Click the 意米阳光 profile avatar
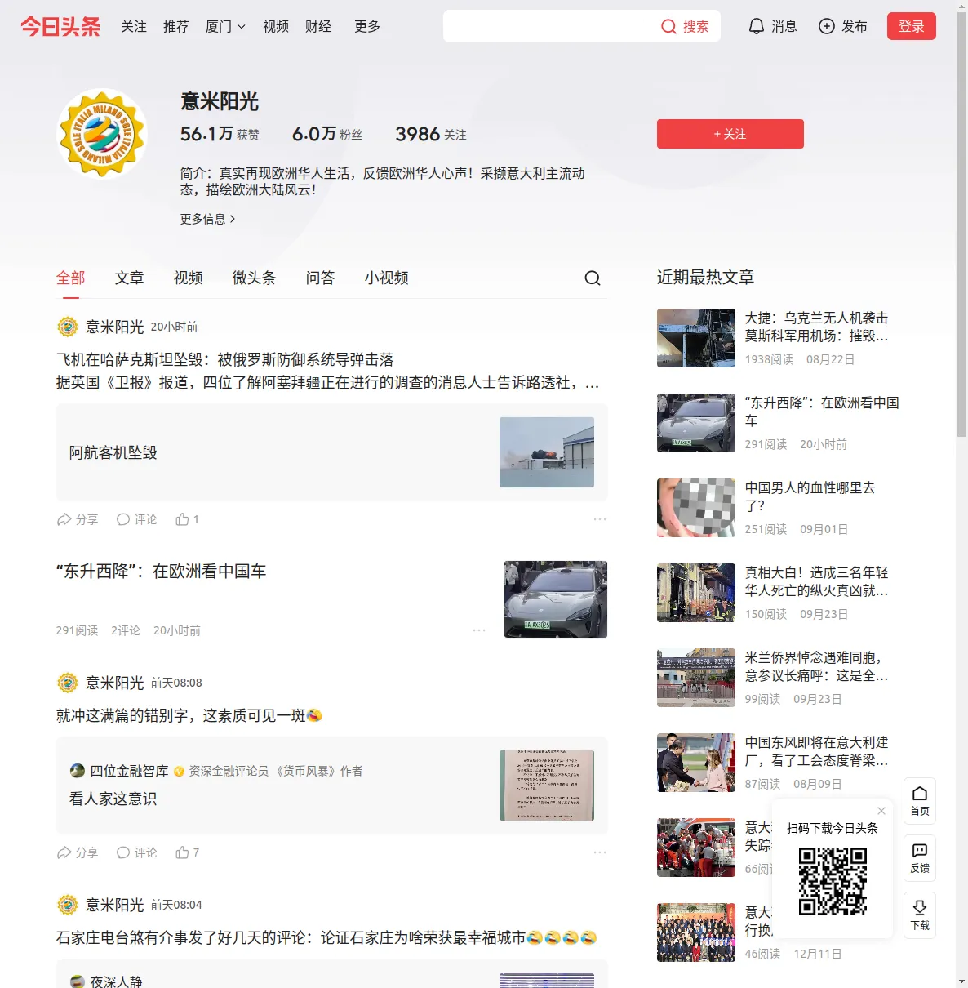This screenshot has width=968, height=988. pyautogui.click(x=102, y=133)
